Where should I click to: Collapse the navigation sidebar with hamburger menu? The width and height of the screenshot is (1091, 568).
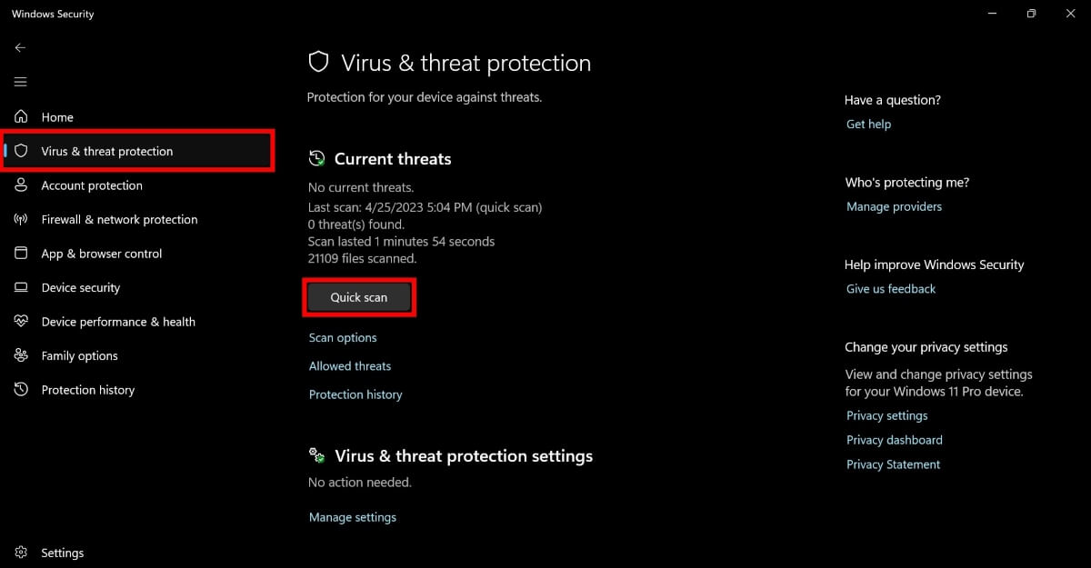coord(20,82)
